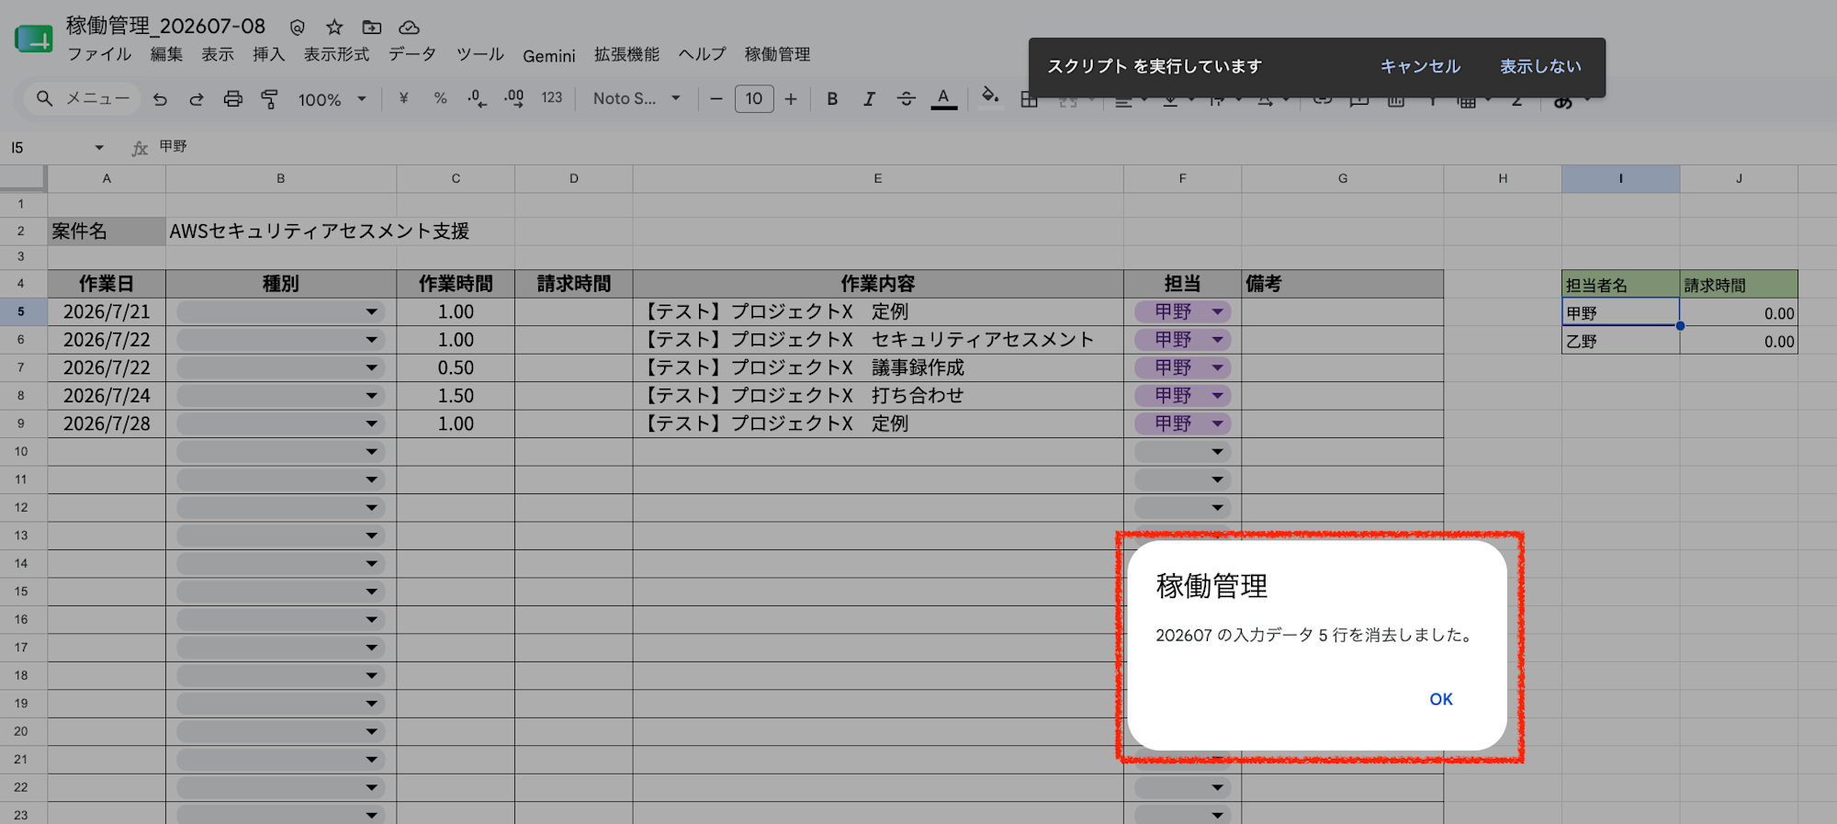Open the name box dropdown arrow

[99, 148]
